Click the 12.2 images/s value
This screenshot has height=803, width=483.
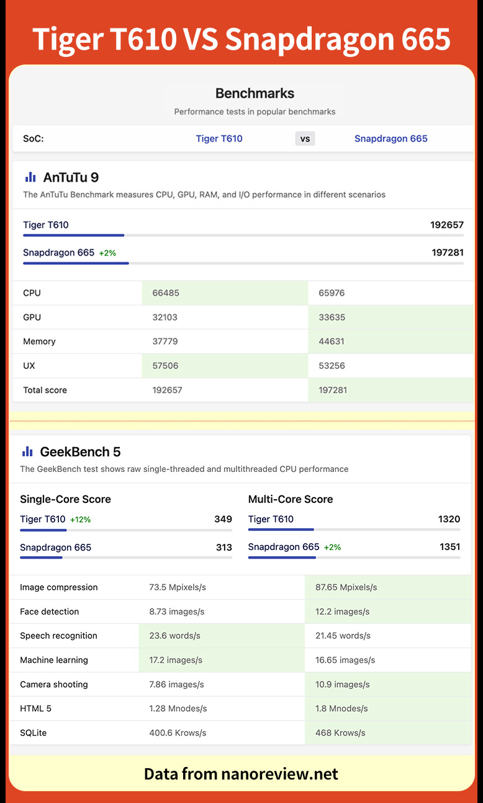[343, 611]
